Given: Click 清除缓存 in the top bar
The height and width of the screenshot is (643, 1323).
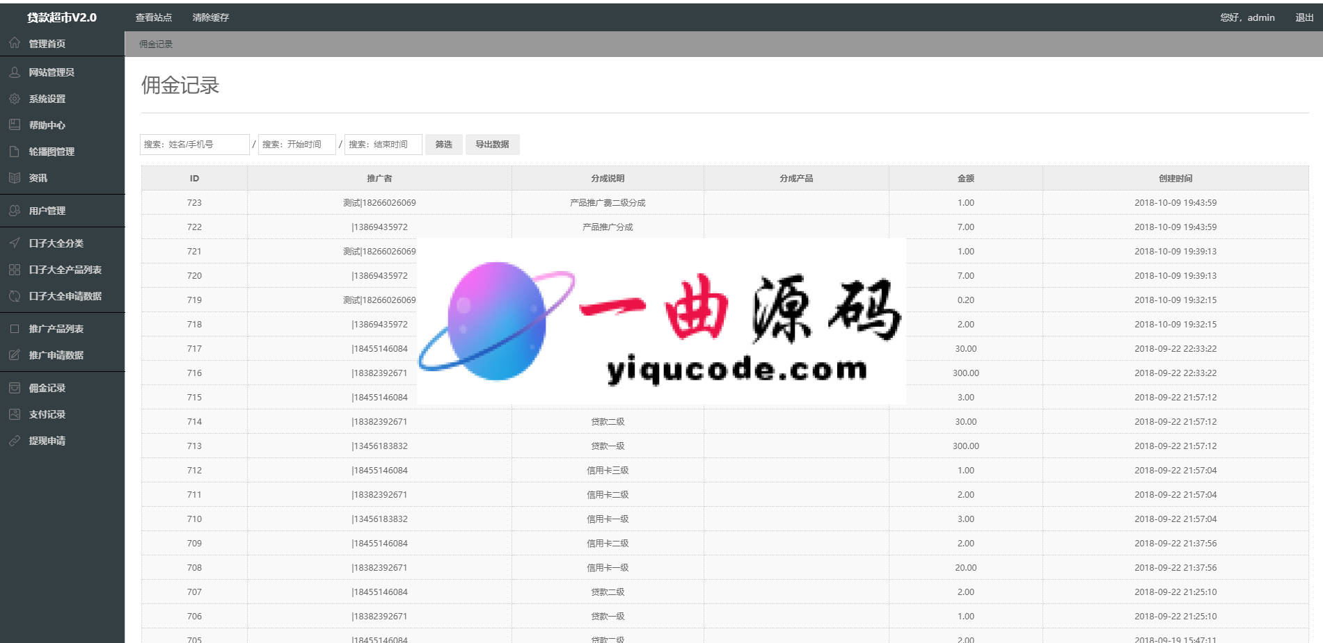Looking at the screenshot, I should click(x=210, y=17).
